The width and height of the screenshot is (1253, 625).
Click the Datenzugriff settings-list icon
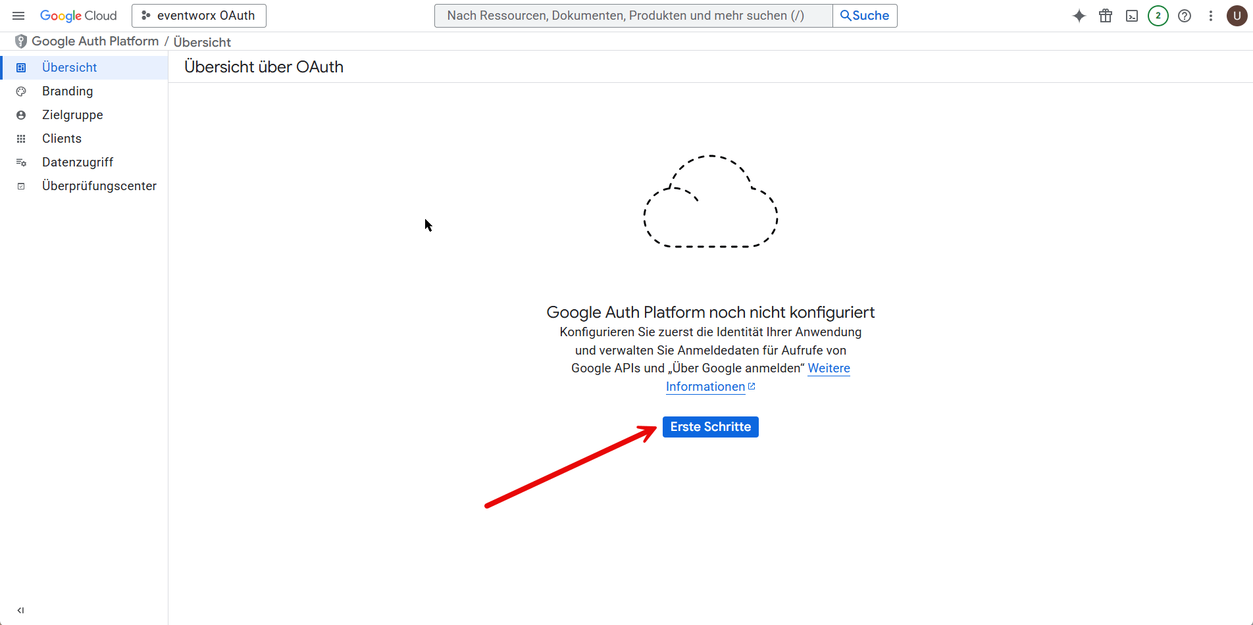click(21, 162)
